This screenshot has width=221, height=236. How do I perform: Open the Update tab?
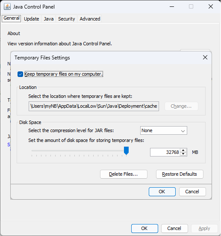[x=32, y=19]
